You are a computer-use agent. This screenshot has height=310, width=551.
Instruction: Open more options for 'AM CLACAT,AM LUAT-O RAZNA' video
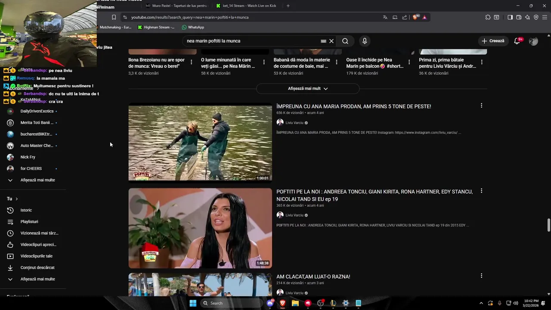point(481,276)
